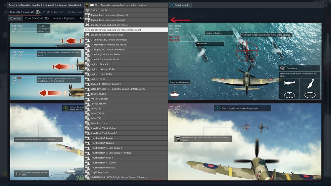Click gear icon next to Custom controls
The width and height of the screenshot is (331, 186).
point(87,10)
